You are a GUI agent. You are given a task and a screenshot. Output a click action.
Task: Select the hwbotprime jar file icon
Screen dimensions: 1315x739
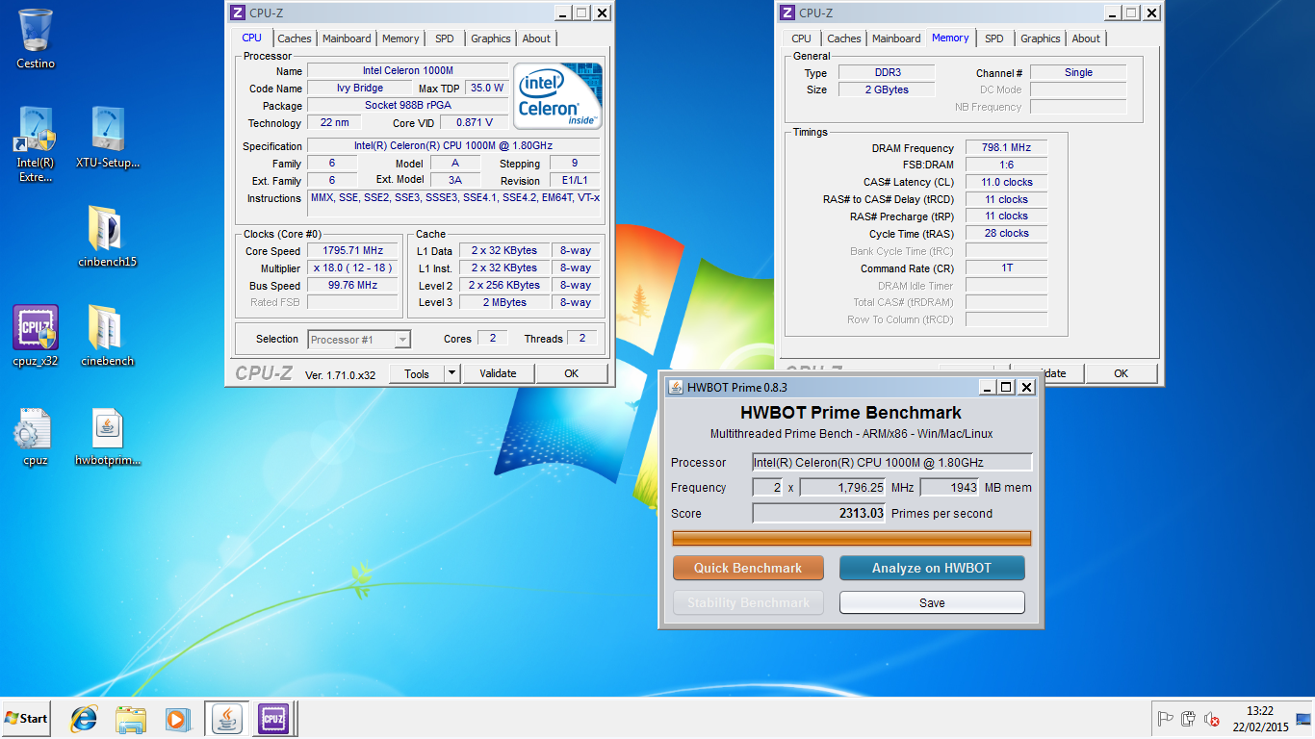pos(108,436)
